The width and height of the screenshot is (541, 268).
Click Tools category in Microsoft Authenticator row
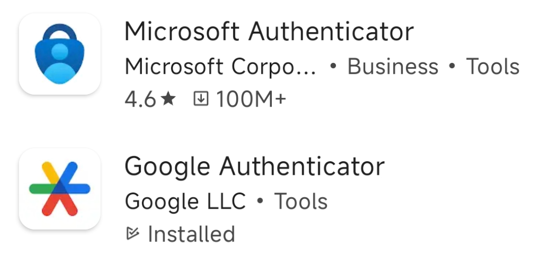click(492, 67)
